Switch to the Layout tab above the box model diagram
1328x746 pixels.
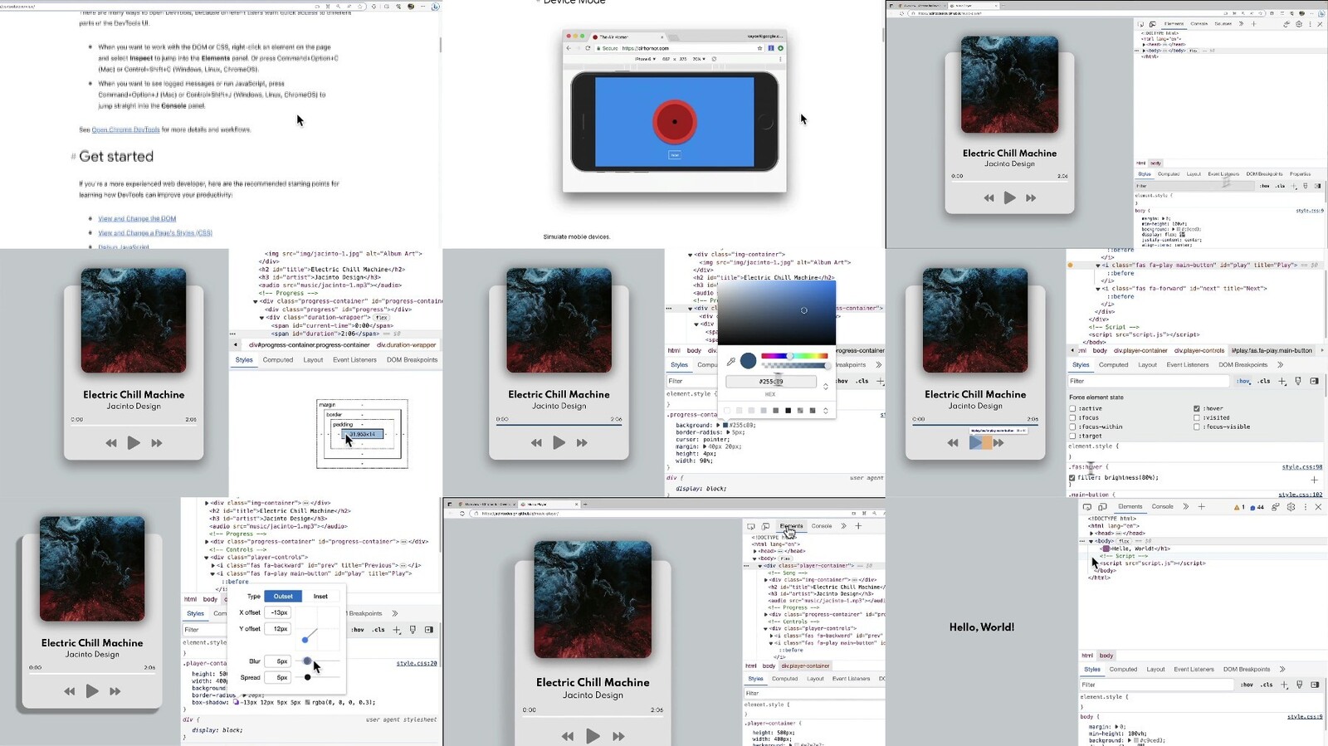tap(313, 360)
